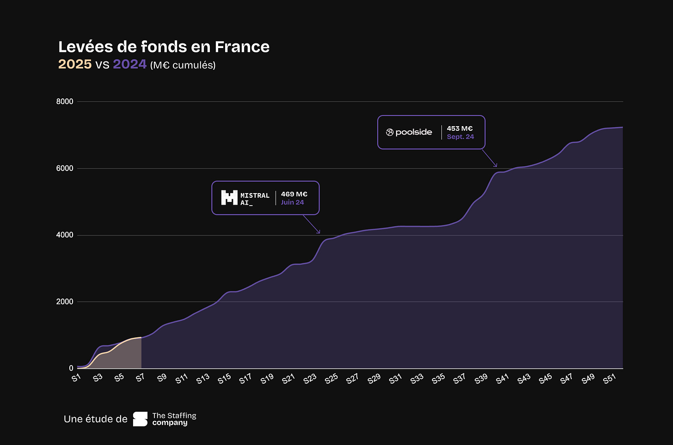Click the x-axis label S31
Screen dimensions: 673x445
395,378
